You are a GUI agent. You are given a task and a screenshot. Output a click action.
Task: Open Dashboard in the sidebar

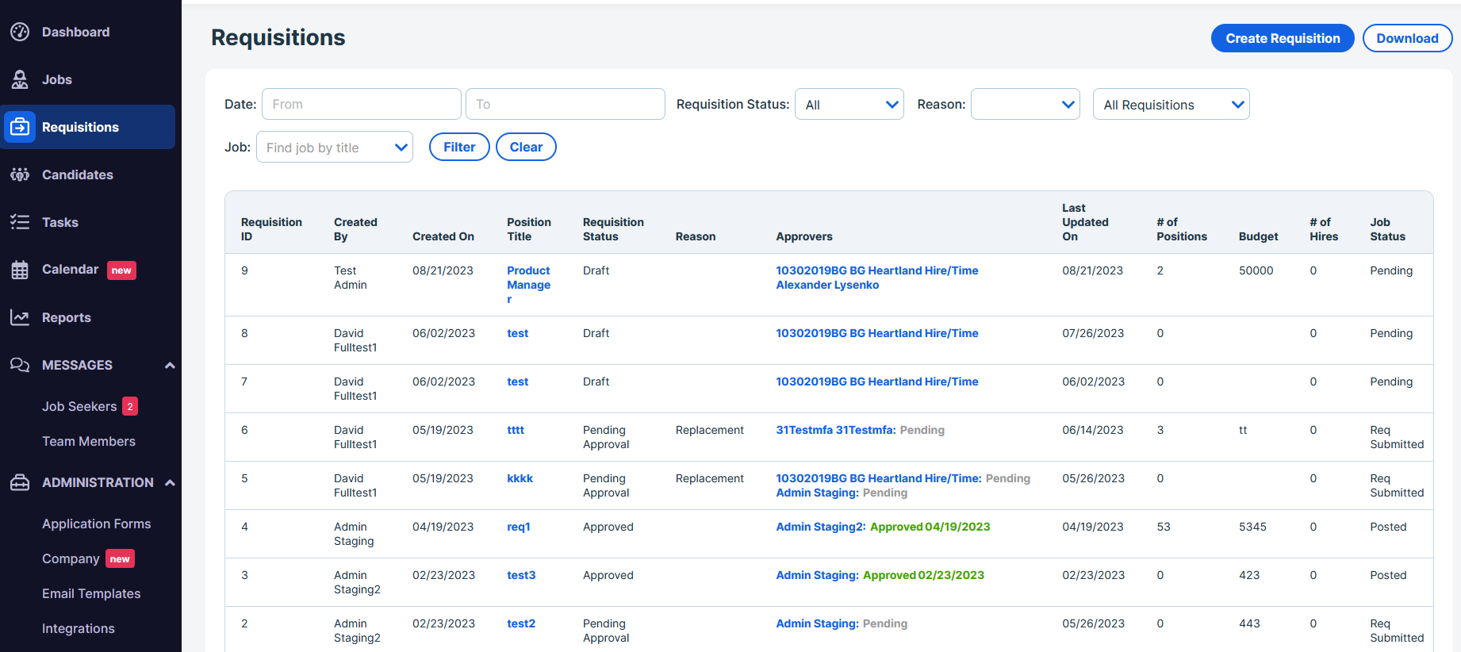[75, 32]
